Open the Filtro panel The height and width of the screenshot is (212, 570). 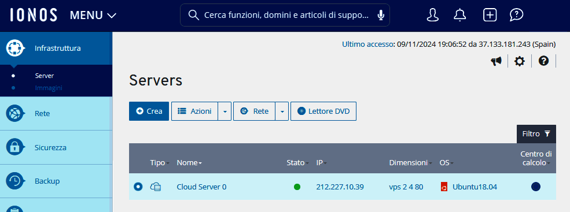536,134
